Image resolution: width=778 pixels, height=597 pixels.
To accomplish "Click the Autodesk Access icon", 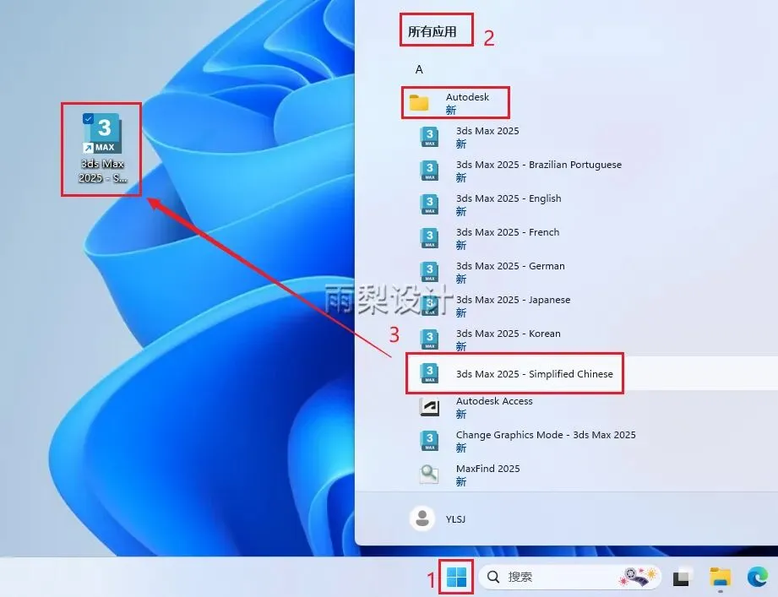I will (x=429, y=407).
